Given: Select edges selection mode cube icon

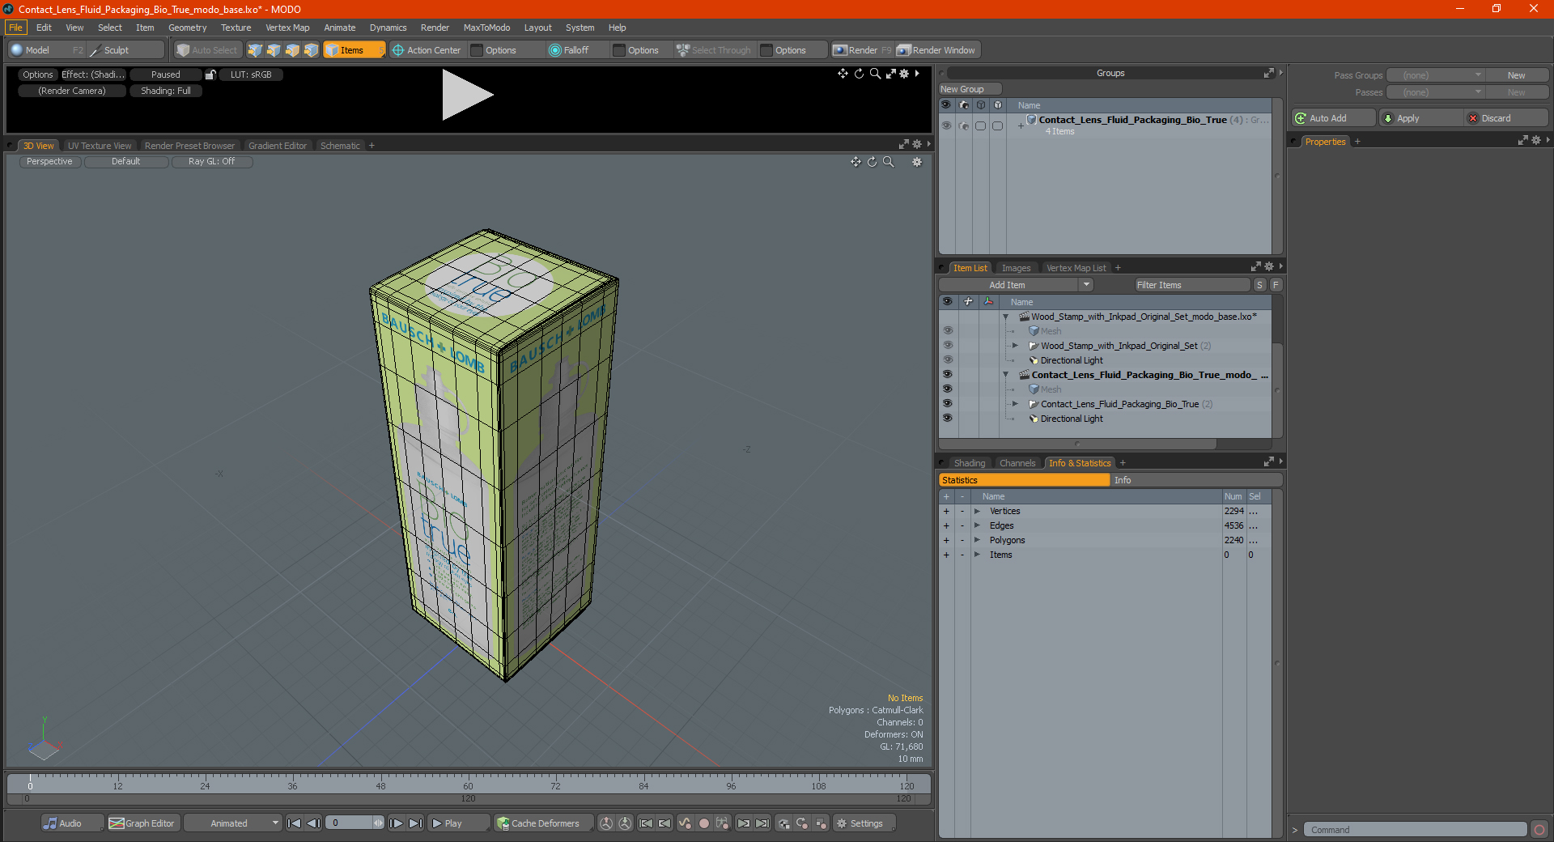Looking at the screenshot, I should pyautogui.click(x=274, y=50).
